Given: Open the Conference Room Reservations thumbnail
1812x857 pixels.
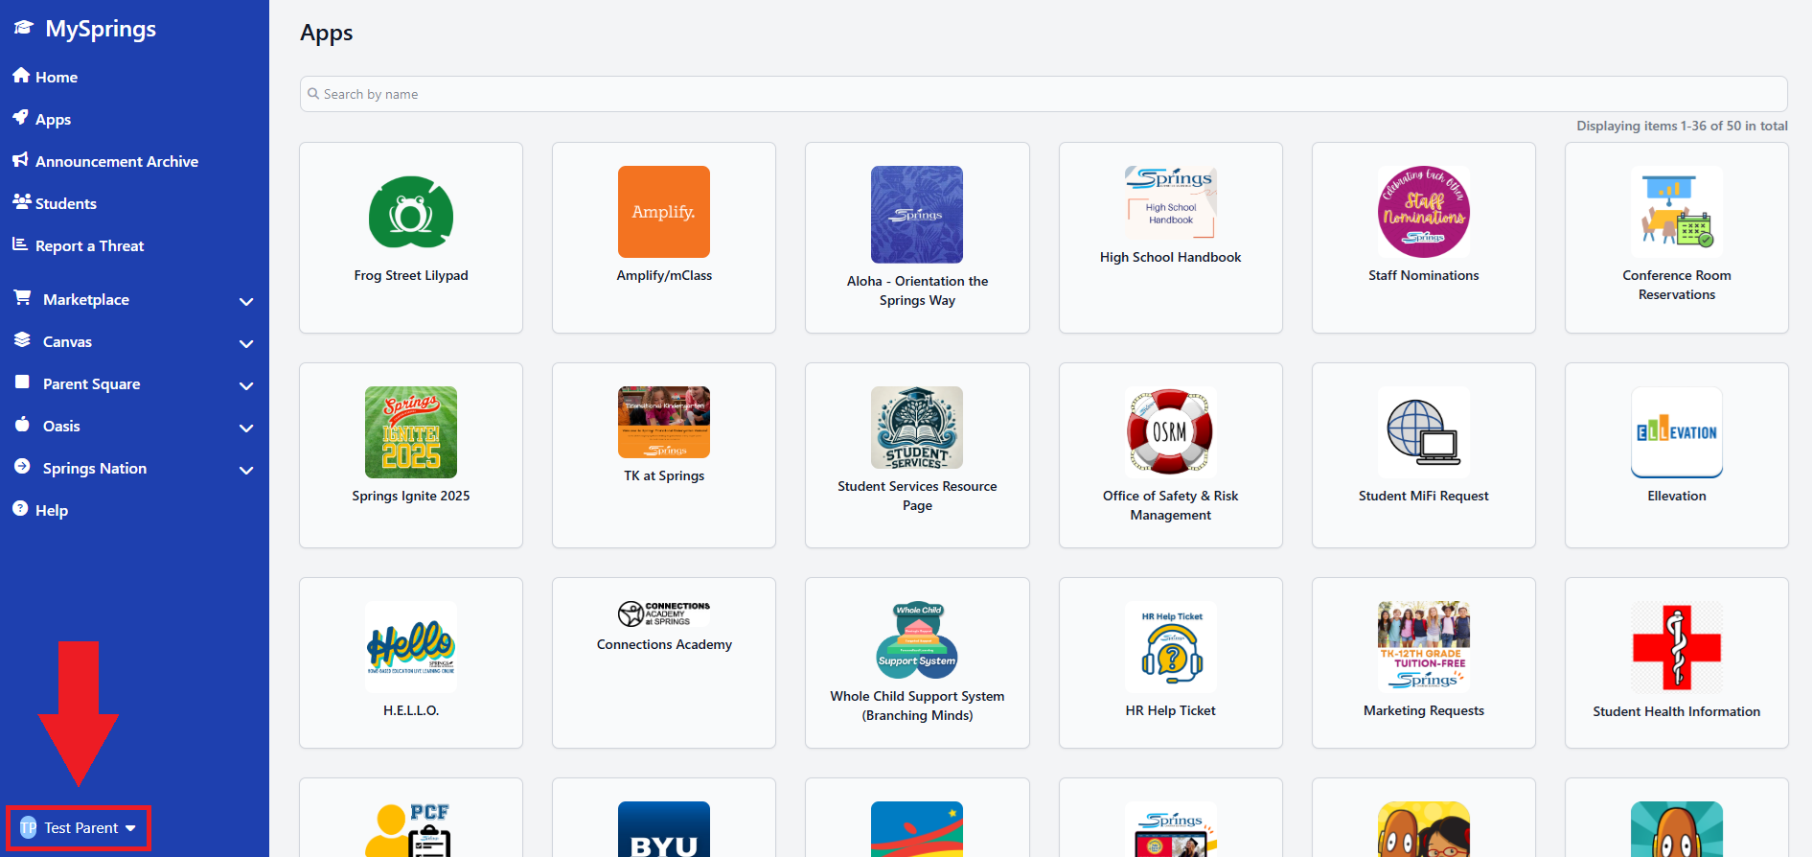Looking at the screenshot, I should [1676, 212].
